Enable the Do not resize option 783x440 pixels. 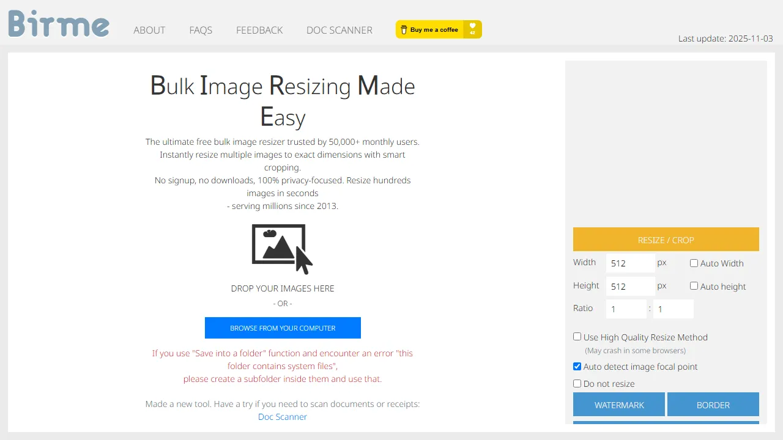[577, 383]
